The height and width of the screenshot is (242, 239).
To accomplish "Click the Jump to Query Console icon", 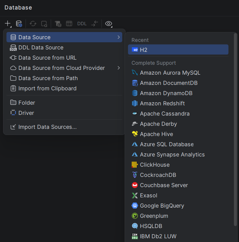I will pyautogui.click(x=58, y=24).
